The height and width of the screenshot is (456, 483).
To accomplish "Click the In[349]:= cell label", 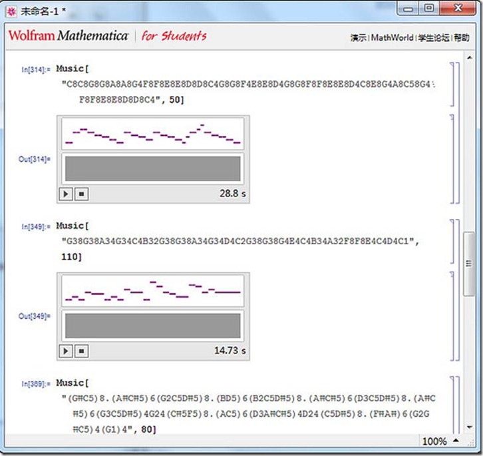I will 36,227.
